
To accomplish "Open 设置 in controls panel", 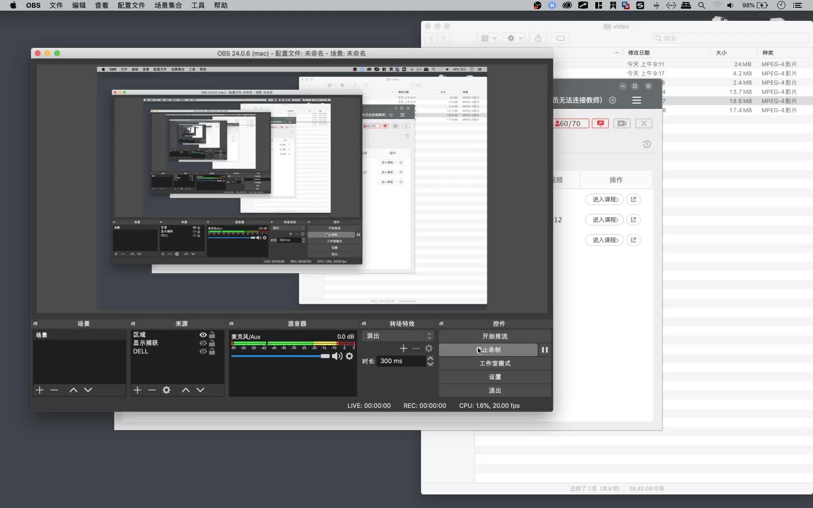I will [495, 377].
